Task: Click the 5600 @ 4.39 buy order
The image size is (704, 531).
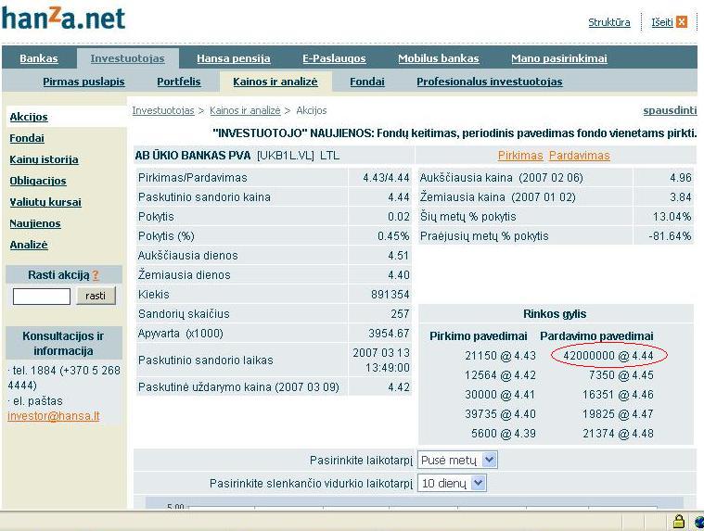Action: [x=504, y=434]
